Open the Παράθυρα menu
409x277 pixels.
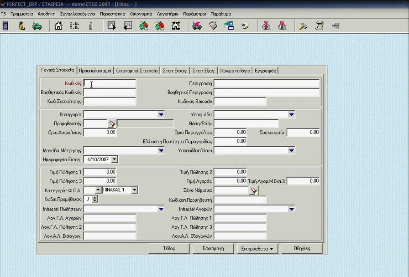(x=220, y=14)
